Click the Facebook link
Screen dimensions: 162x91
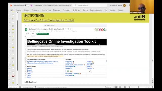30,72
